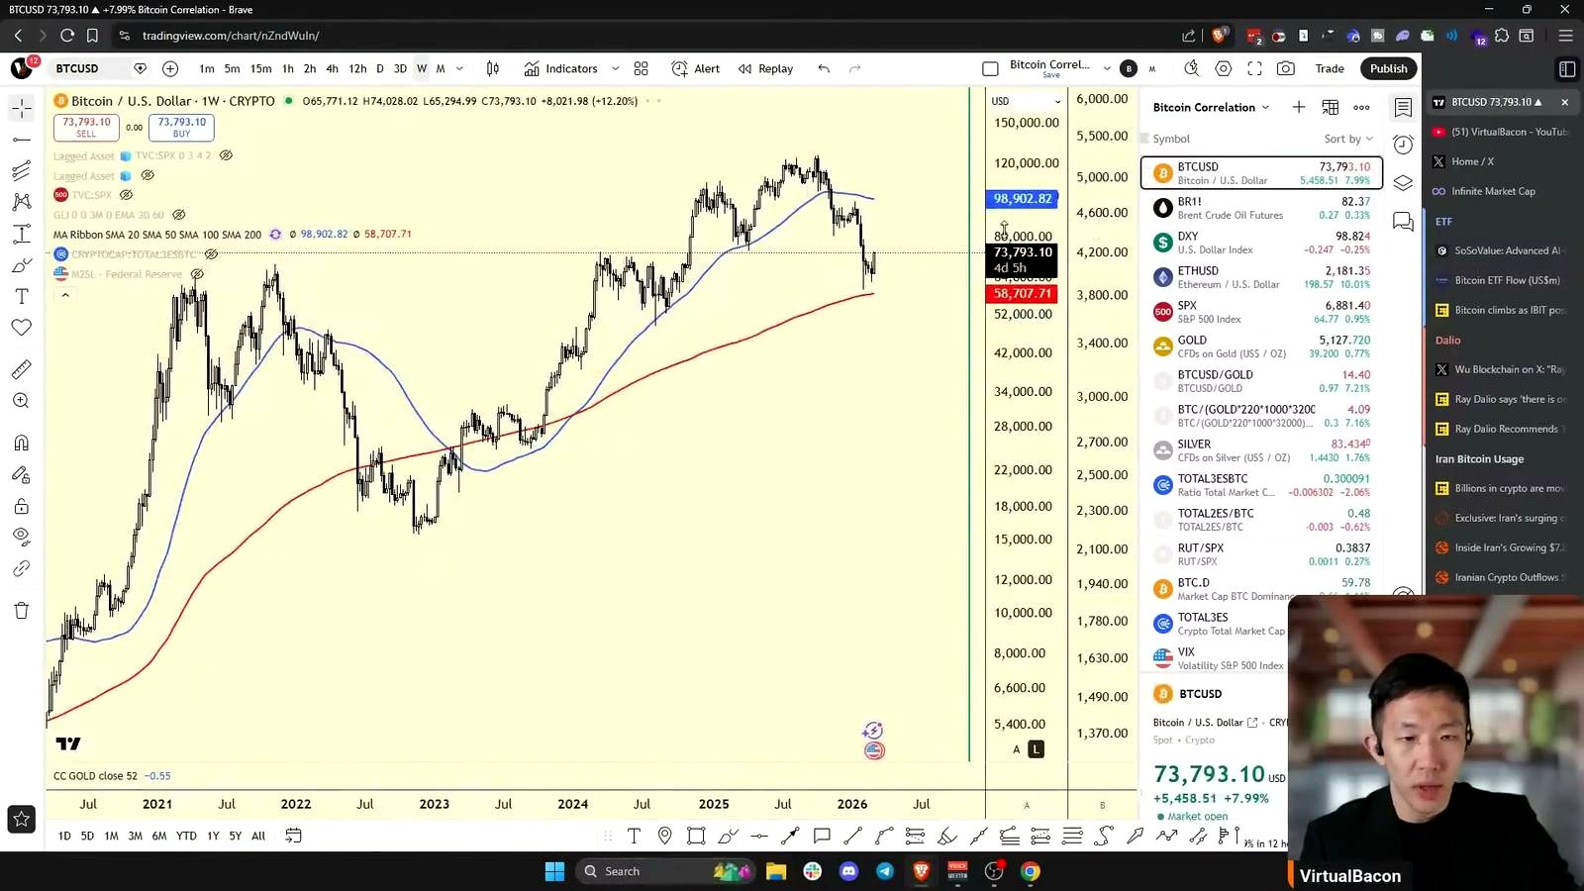Click the 73,793.10 SELL button

coord(87,127)
